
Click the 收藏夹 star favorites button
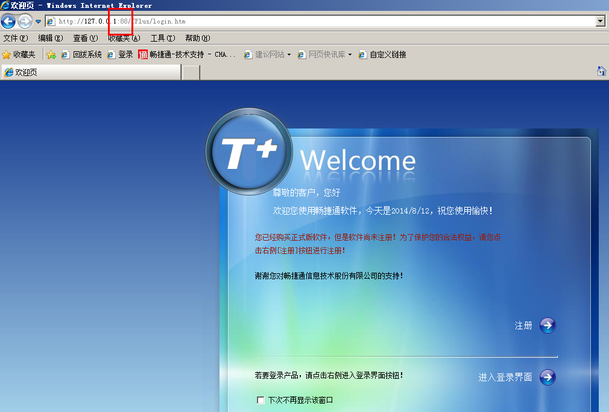(19, 54)
